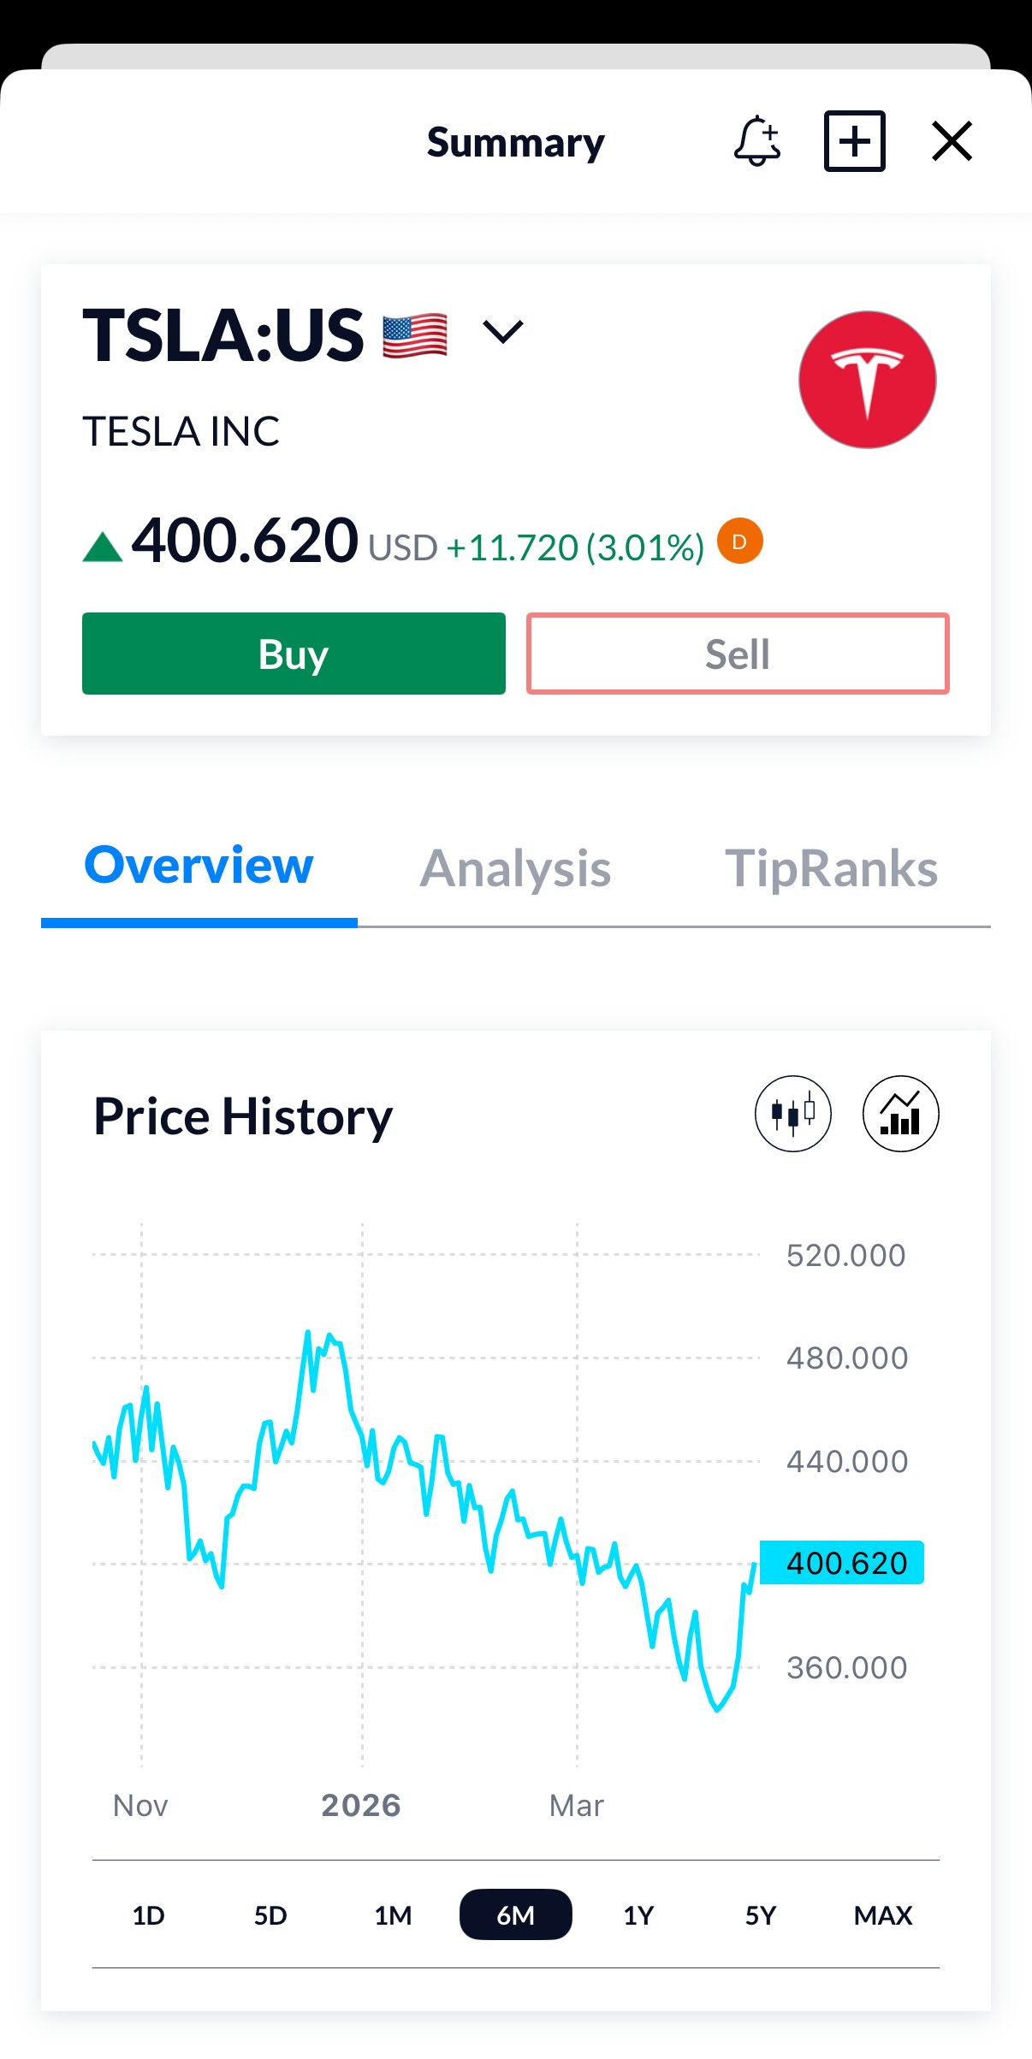Open the chart indicators icon
Viewport: 1032px width, 2059px height.
click(900, 1114)
